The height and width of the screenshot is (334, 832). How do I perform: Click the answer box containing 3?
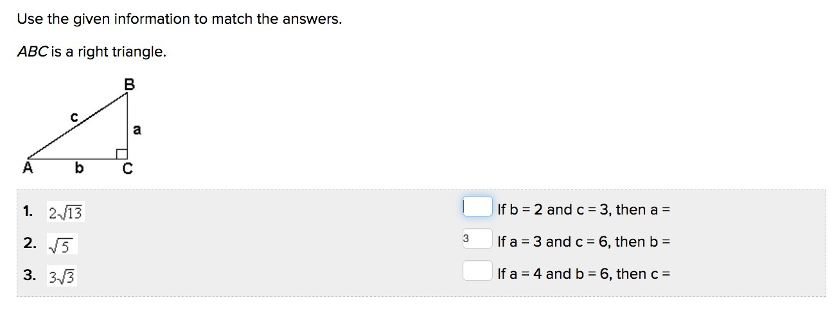point(477,239)
